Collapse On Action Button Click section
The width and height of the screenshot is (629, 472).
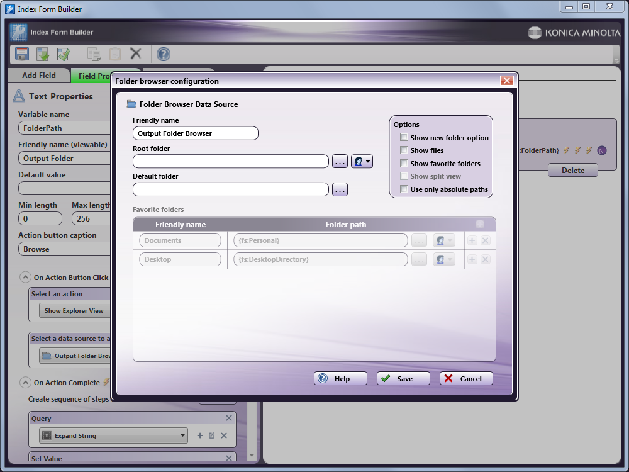[25, 277]
